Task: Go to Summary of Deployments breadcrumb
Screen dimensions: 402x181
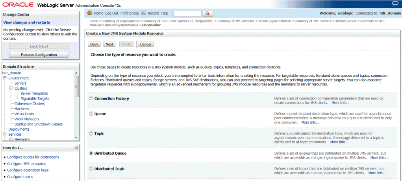Action: 120,21
